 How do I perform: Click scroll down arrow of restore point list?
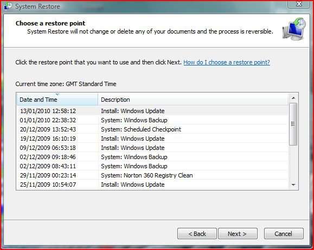(293, 185)
